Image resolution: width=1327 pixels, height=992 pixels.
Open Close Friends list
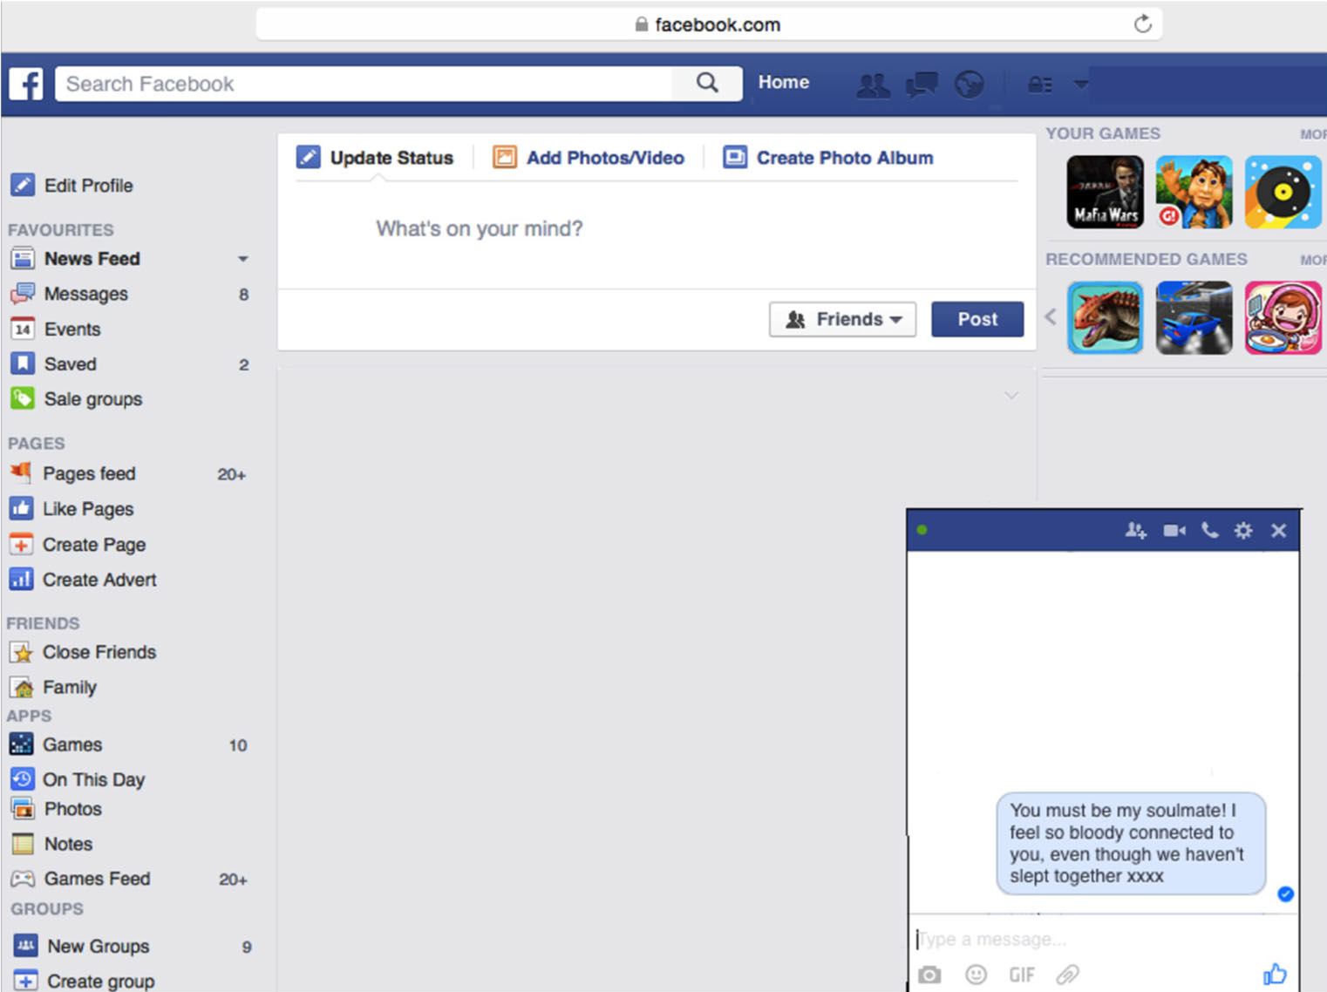[x=83, y=652]
